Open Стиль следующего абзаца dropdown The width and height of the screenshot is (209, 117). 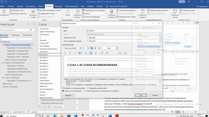pos(160,41)
